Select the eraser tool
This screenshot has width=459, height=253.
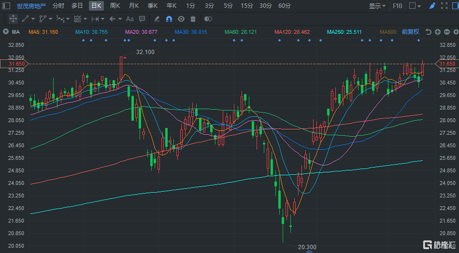157,19
